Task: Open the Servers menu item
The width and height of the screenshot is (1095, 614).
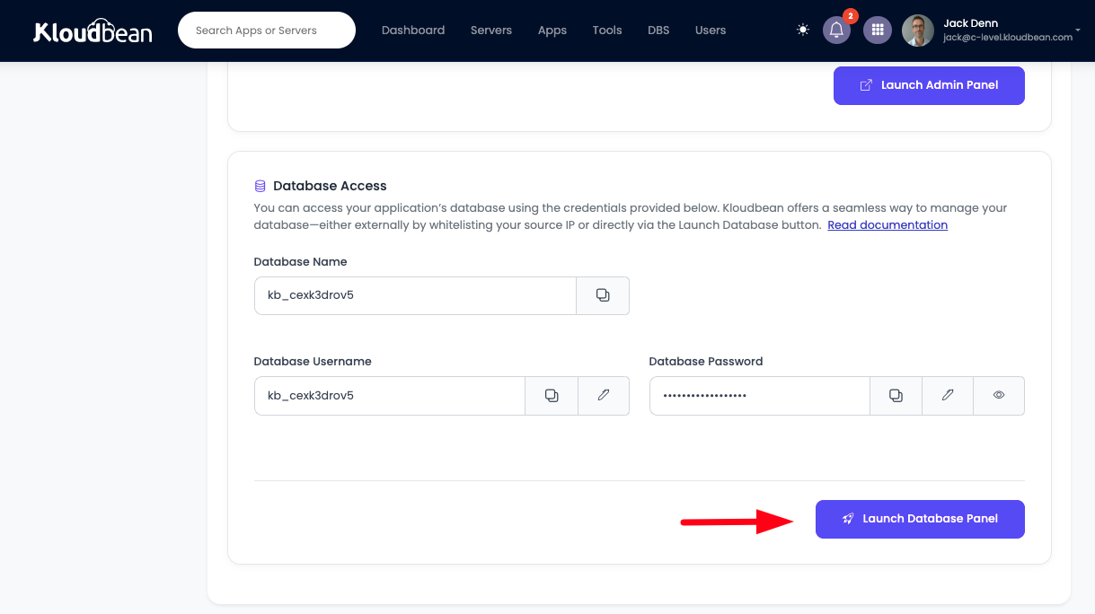Action: (x=491, y=30)
